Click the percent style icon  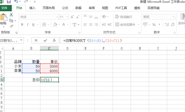click(154, 25)
